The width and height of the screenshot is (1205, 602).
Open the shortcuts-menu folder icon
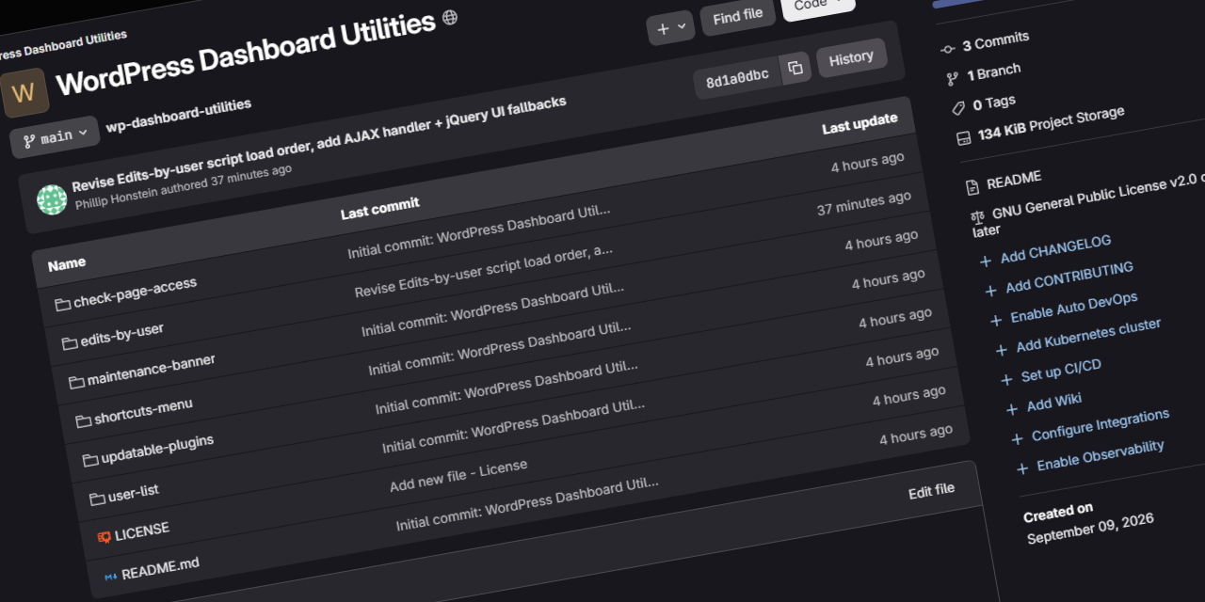coord(84,420)
